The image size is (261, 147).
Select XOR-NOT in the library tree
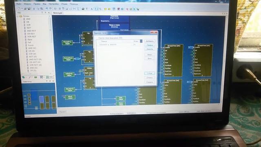pos(32,36)
